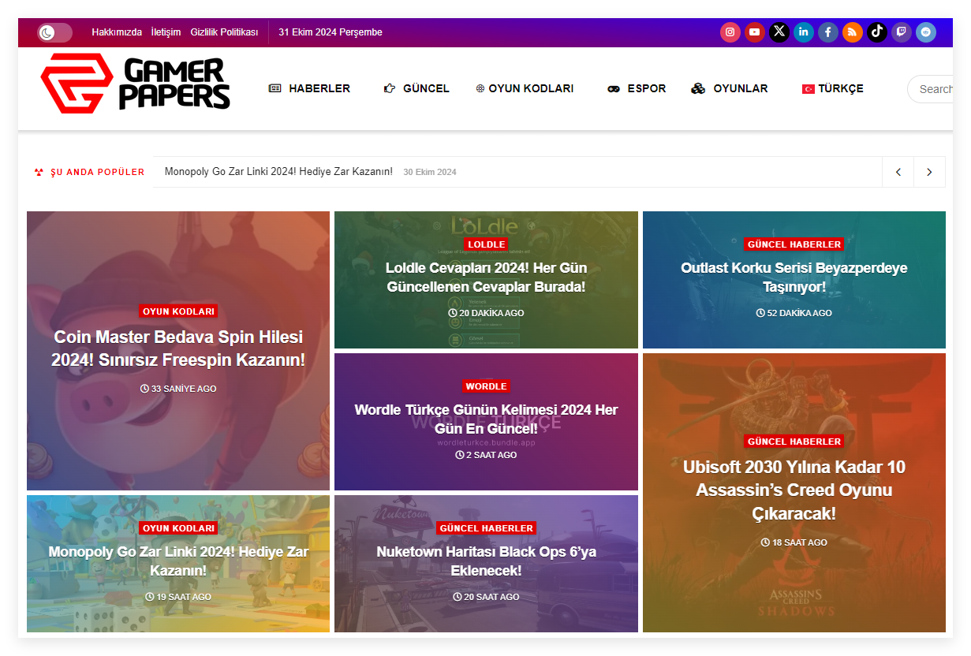Open the TikTok icon
Screen dimensions: 971x656
click(877, 32)
